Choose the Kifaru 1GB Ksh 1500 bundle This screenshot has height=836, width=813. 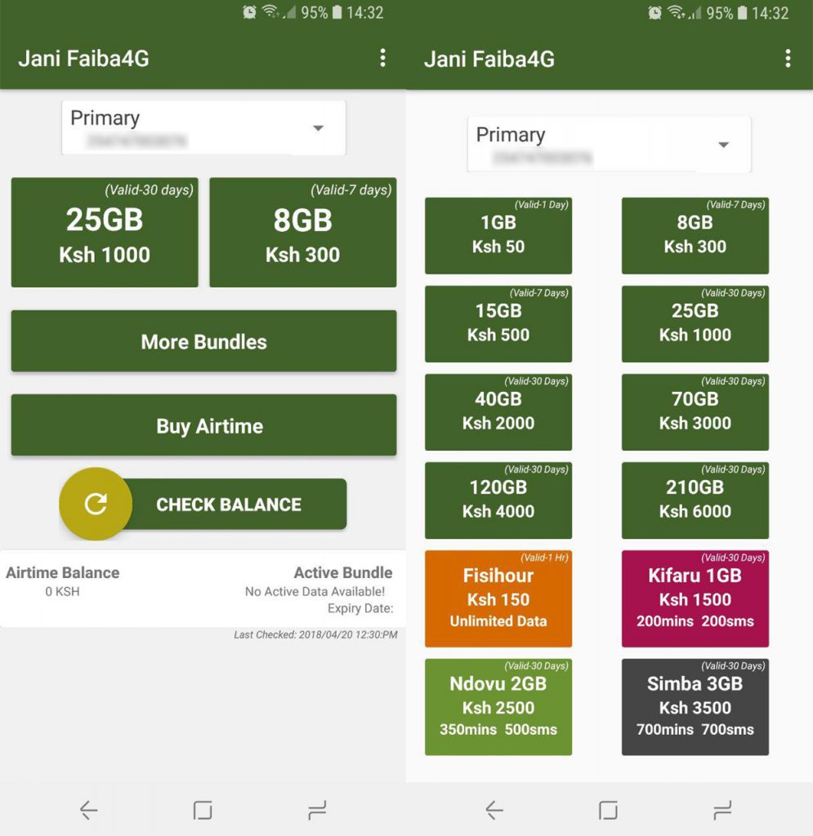(695, 598)
